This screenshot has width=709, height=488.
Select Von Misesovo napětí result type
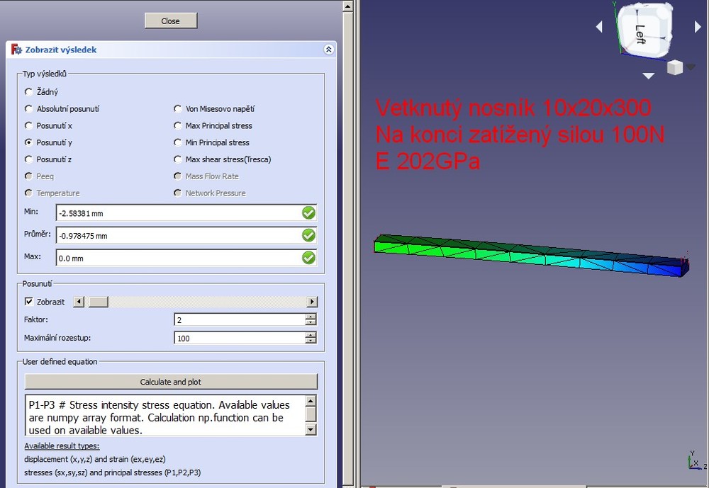click(x=178, y=108)
